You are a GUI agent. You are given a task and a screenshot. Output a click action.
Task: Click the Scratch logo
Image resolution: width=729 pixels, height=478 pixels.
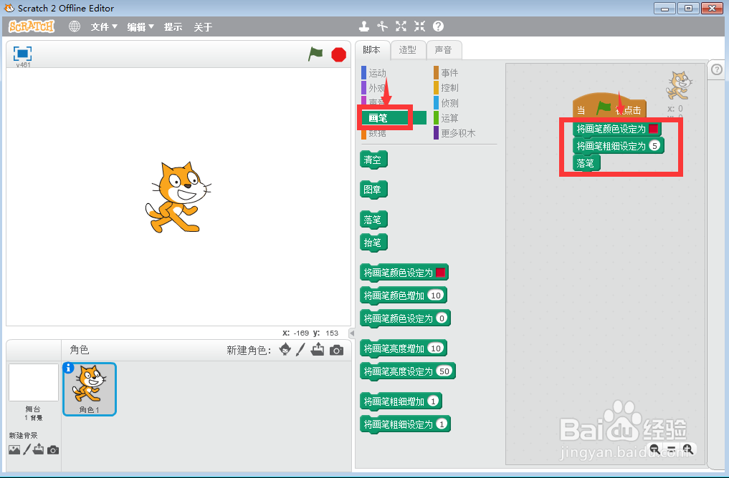[x=32, y=26]
